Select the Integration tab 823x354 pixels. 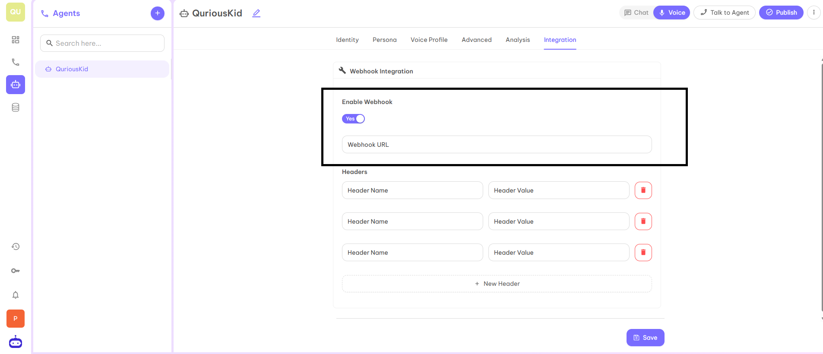[560, 40]
